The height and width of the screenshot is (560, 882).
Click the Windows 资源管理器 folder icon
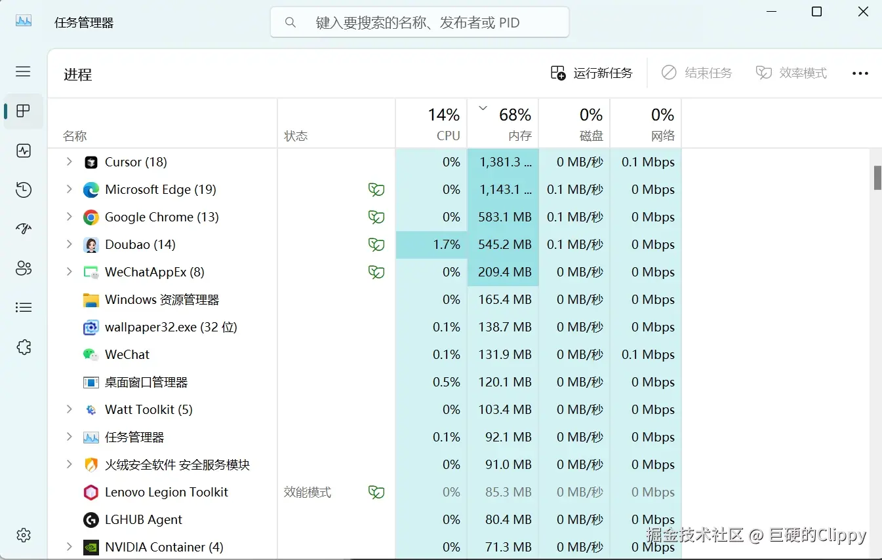(91, 300)
